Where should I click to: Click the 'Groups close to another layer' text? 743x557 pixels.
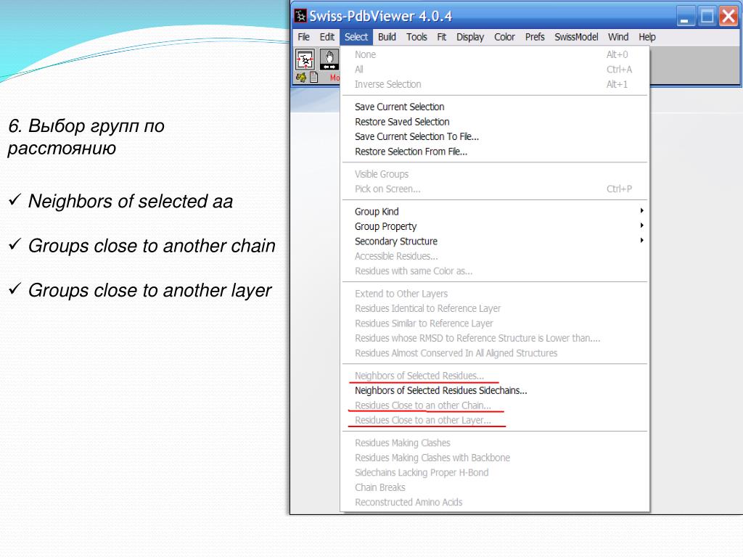(149, 291)
